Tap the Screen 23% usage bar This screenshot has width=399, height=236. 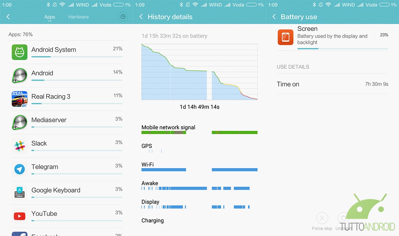click(x=343, y=48)
